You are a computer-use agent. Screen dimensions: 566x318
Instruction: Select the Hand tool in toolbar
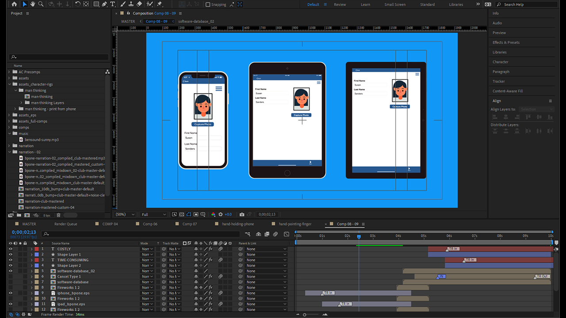coord(33,4)
